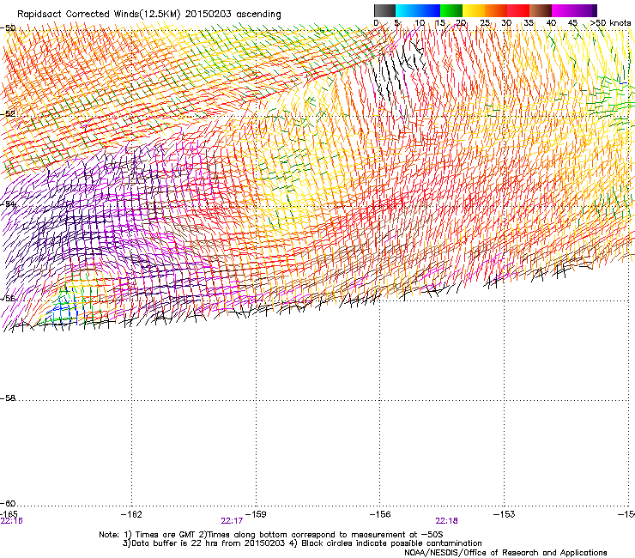Image resolution: width=635 pixels, height=558 pixels.
Task: Click the red 30-35 knots legend swatch
Action: click(x=518, y=10)
